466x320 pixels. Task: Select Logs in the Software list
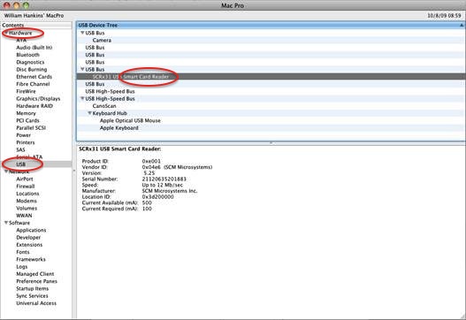coord(22,266)
